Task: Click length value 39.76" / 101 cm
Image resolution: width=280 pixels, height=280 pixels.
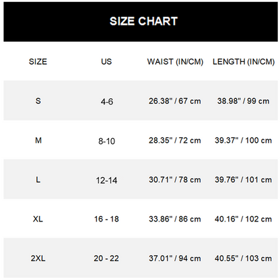Action: [x=243, y=180]
